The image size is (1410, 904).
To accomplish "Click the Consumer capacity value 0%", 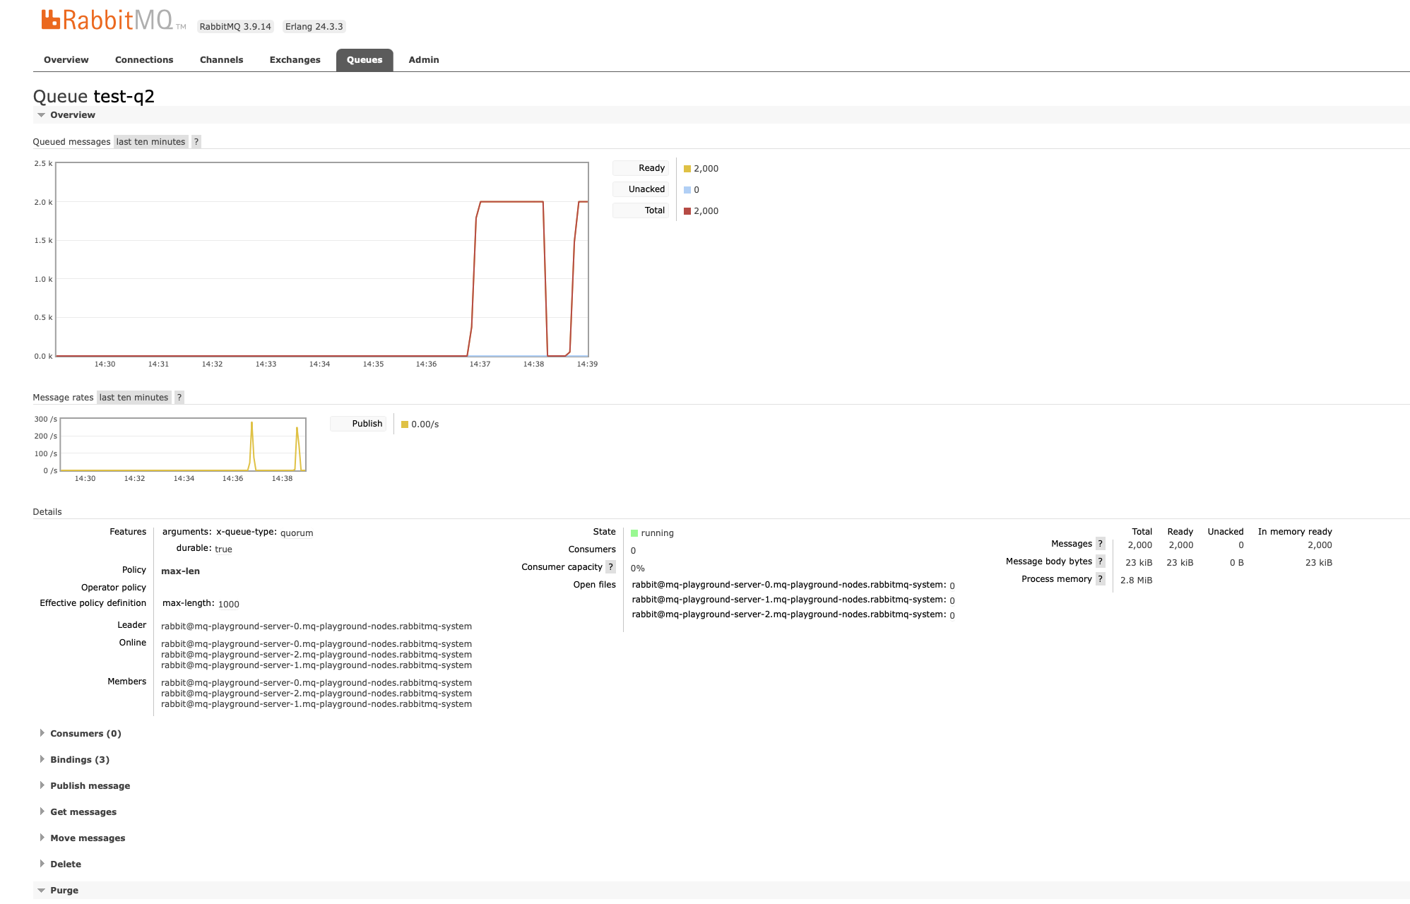I will point(638,569).
